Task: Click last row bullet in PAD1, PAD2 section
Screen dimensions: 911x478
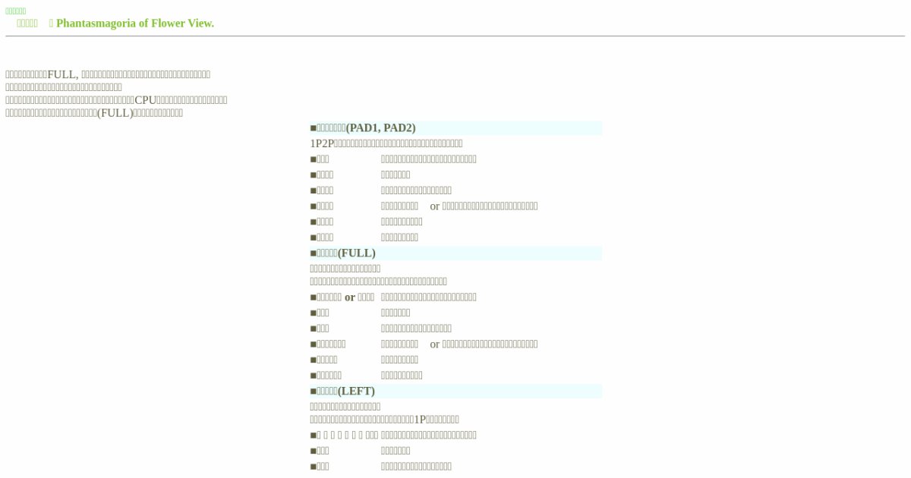Action: 313,237
